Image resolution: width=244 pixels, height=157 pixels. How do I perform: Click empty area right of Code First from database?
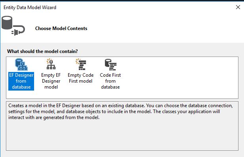pyautogui.click(x=179, y=74)
